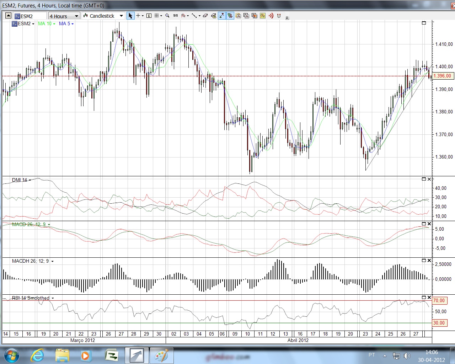
Task: Toggle the data info box icon
Action: (x=149, y=16)
